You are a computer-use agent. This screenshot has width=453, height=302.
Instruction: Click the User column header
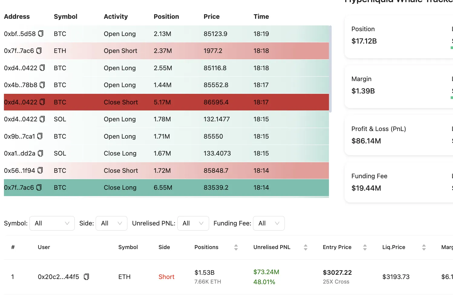pyautogui.click(x=44, y=247)
